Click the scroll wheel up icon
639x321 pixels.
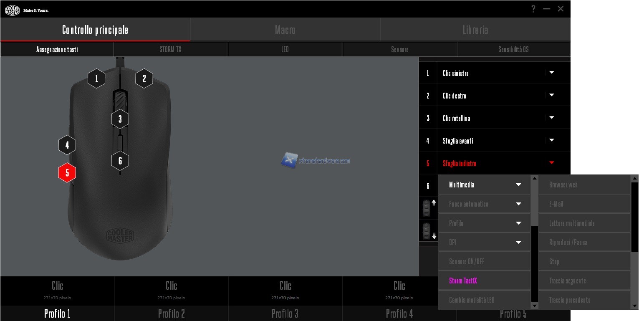tap(428, 208)
